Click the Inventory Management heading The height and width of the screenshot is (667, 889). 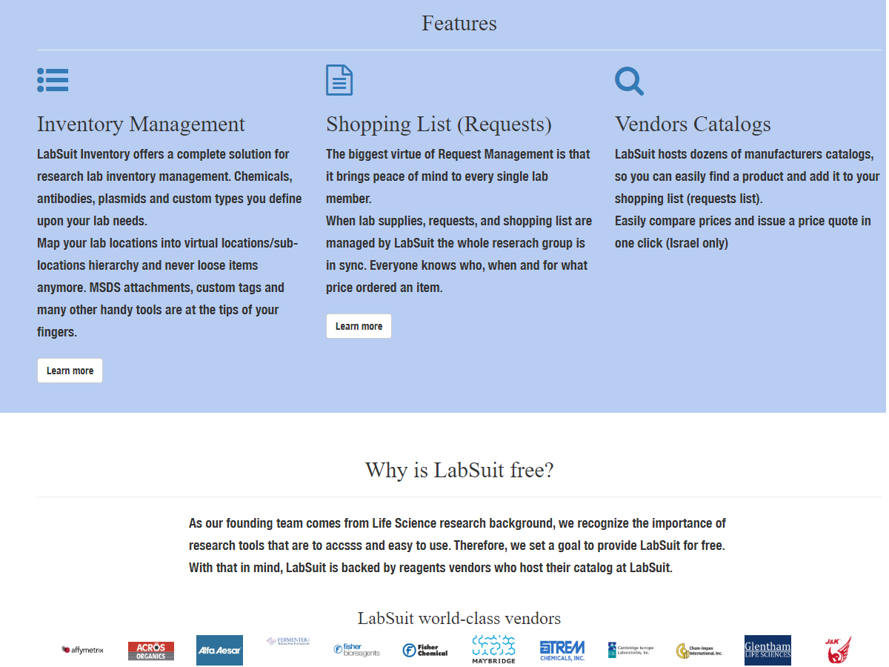tap(141, 125)
